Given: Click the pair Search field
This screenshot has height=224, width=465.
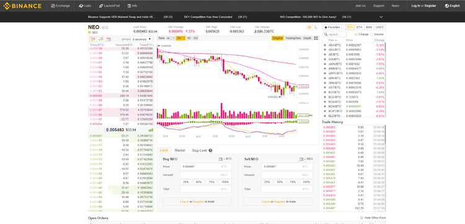Looking at the screenshot, I should (335, 35).
